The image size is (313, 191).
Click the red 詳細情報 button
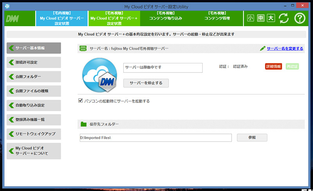tap(273, 67)
